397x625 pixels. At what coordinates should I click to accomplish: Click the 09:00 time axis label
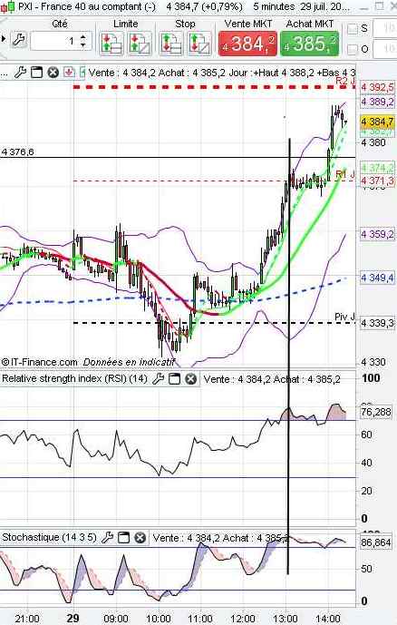pyautogui.click(x=115, y=619)
